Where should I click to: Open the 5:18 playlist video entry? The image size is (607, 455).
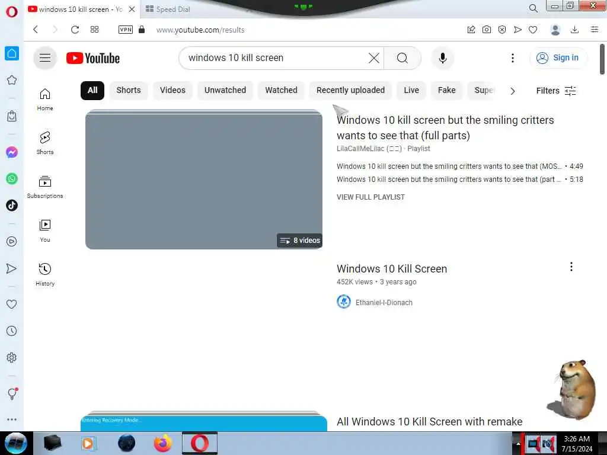pyautogui.click(x=459, y=180)
